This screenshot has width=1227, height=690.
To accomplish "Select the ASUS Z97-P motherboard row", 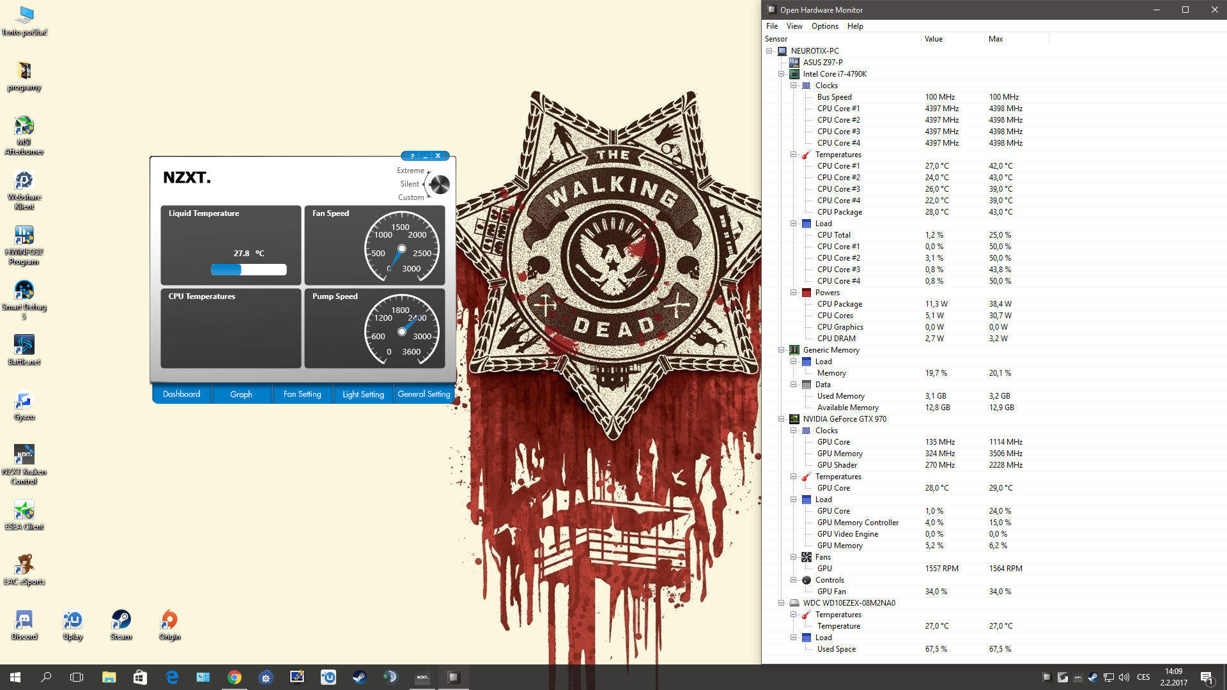I will click(994, 63).
